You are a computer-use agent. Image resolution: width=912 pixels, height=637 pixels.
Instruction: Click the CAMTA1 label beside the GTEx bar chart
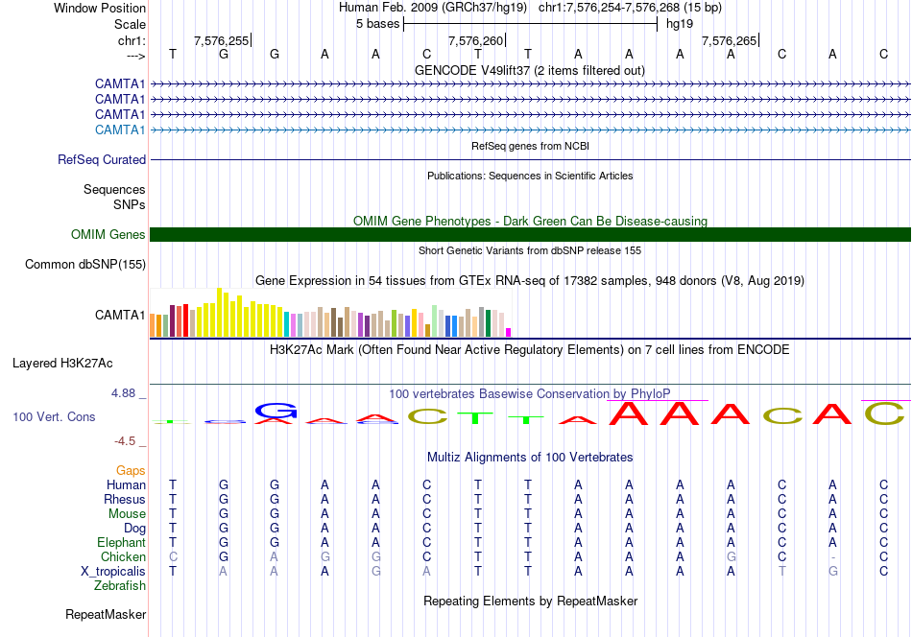[x=120, y=315]
